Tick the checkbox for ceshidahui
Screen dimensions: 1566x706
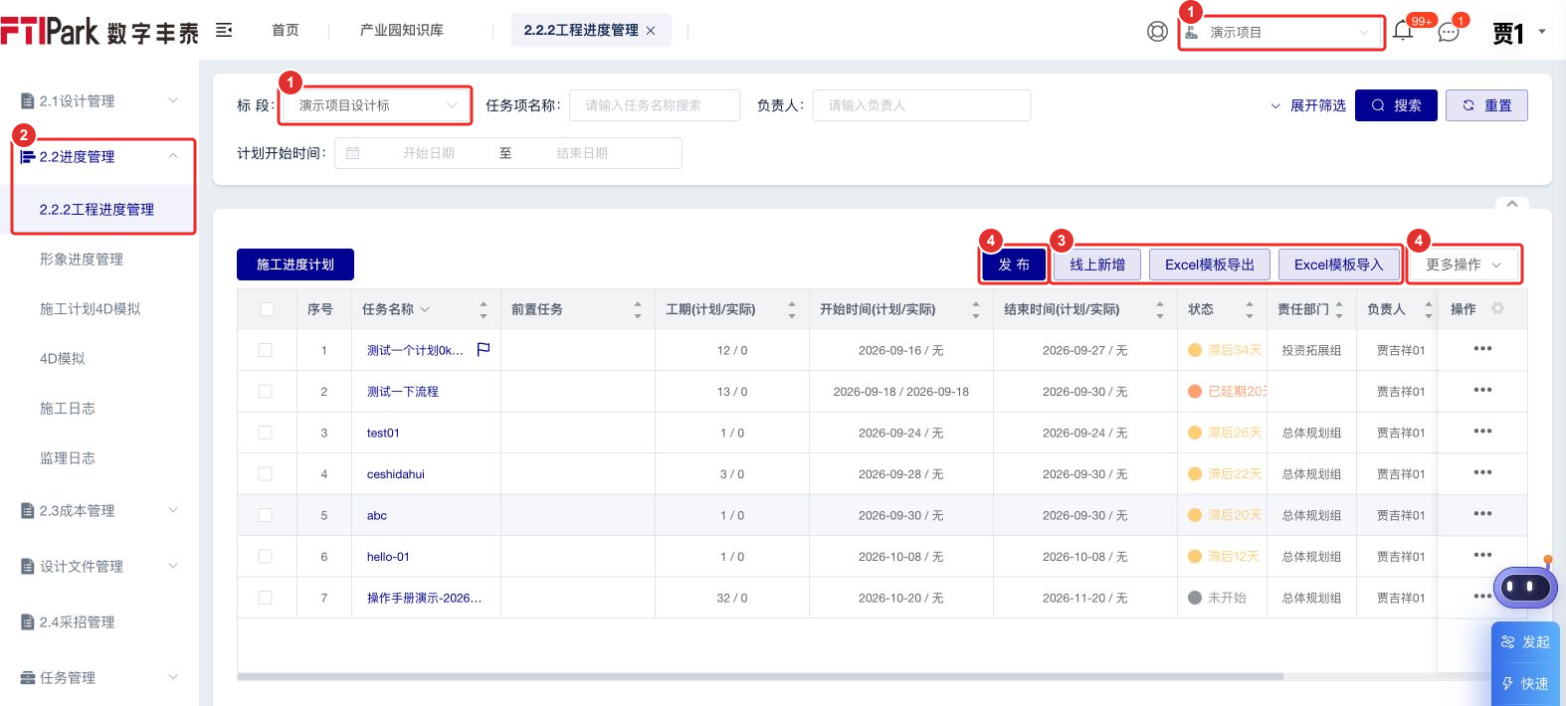click(x=265, y=474)
